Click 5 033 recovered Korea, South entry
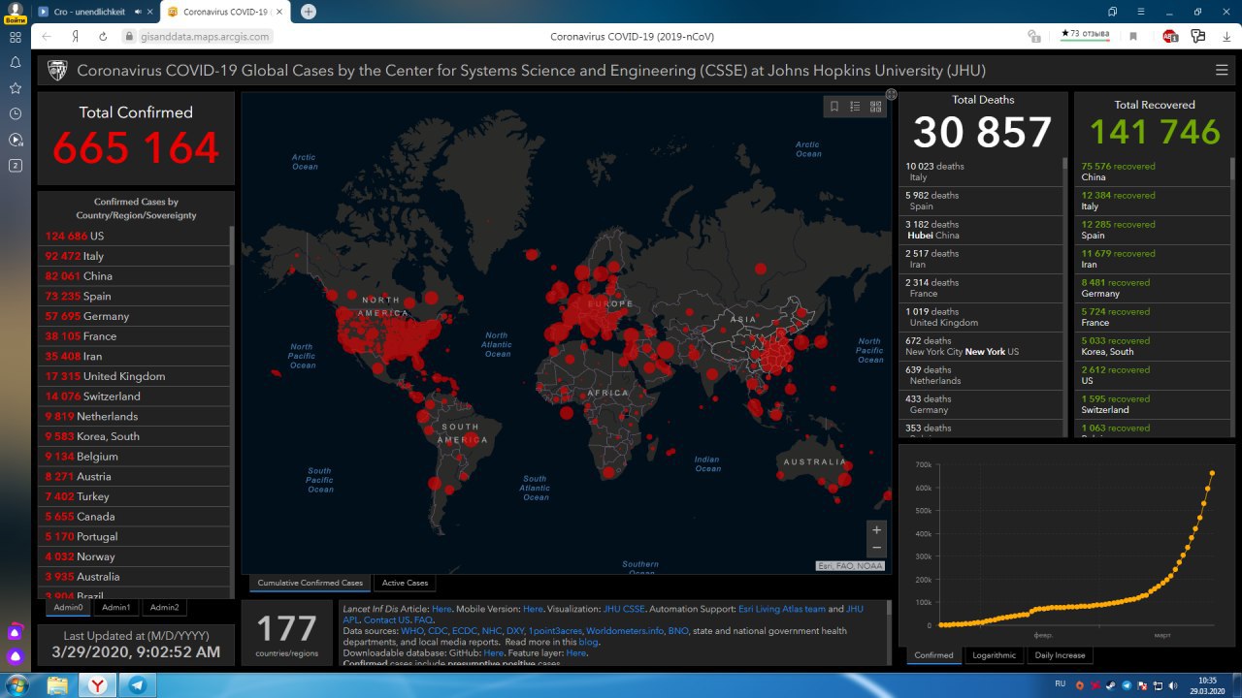Viewport: 1242px width, 698px height. tap(1154, 346)
